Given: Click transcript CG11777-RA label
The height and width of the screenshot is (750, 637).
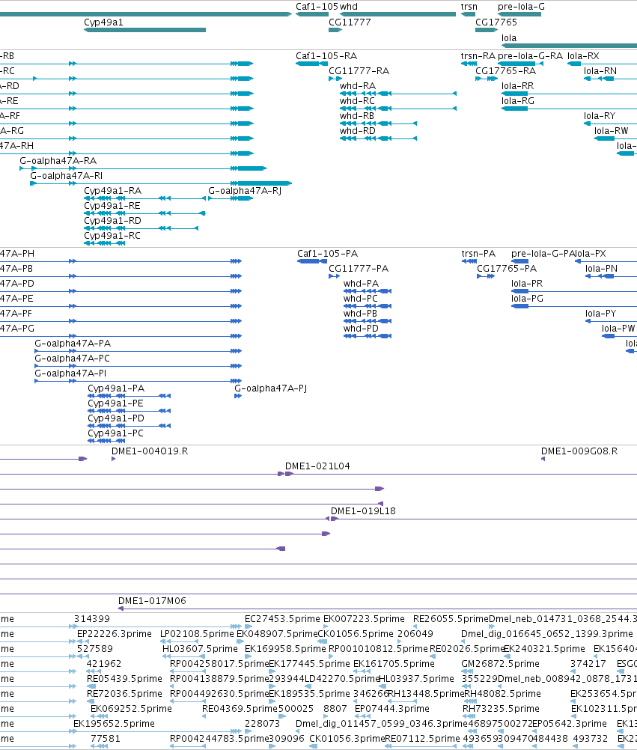Looking at the screenshot, I should [359, 71].
